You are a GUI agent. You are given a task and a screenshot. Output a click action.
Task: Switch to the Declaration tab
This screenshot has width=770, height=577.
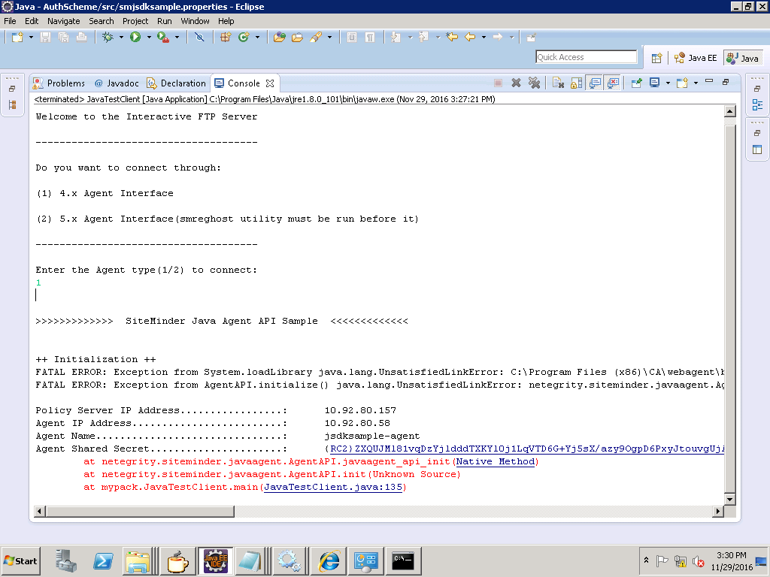pos(177,83)
